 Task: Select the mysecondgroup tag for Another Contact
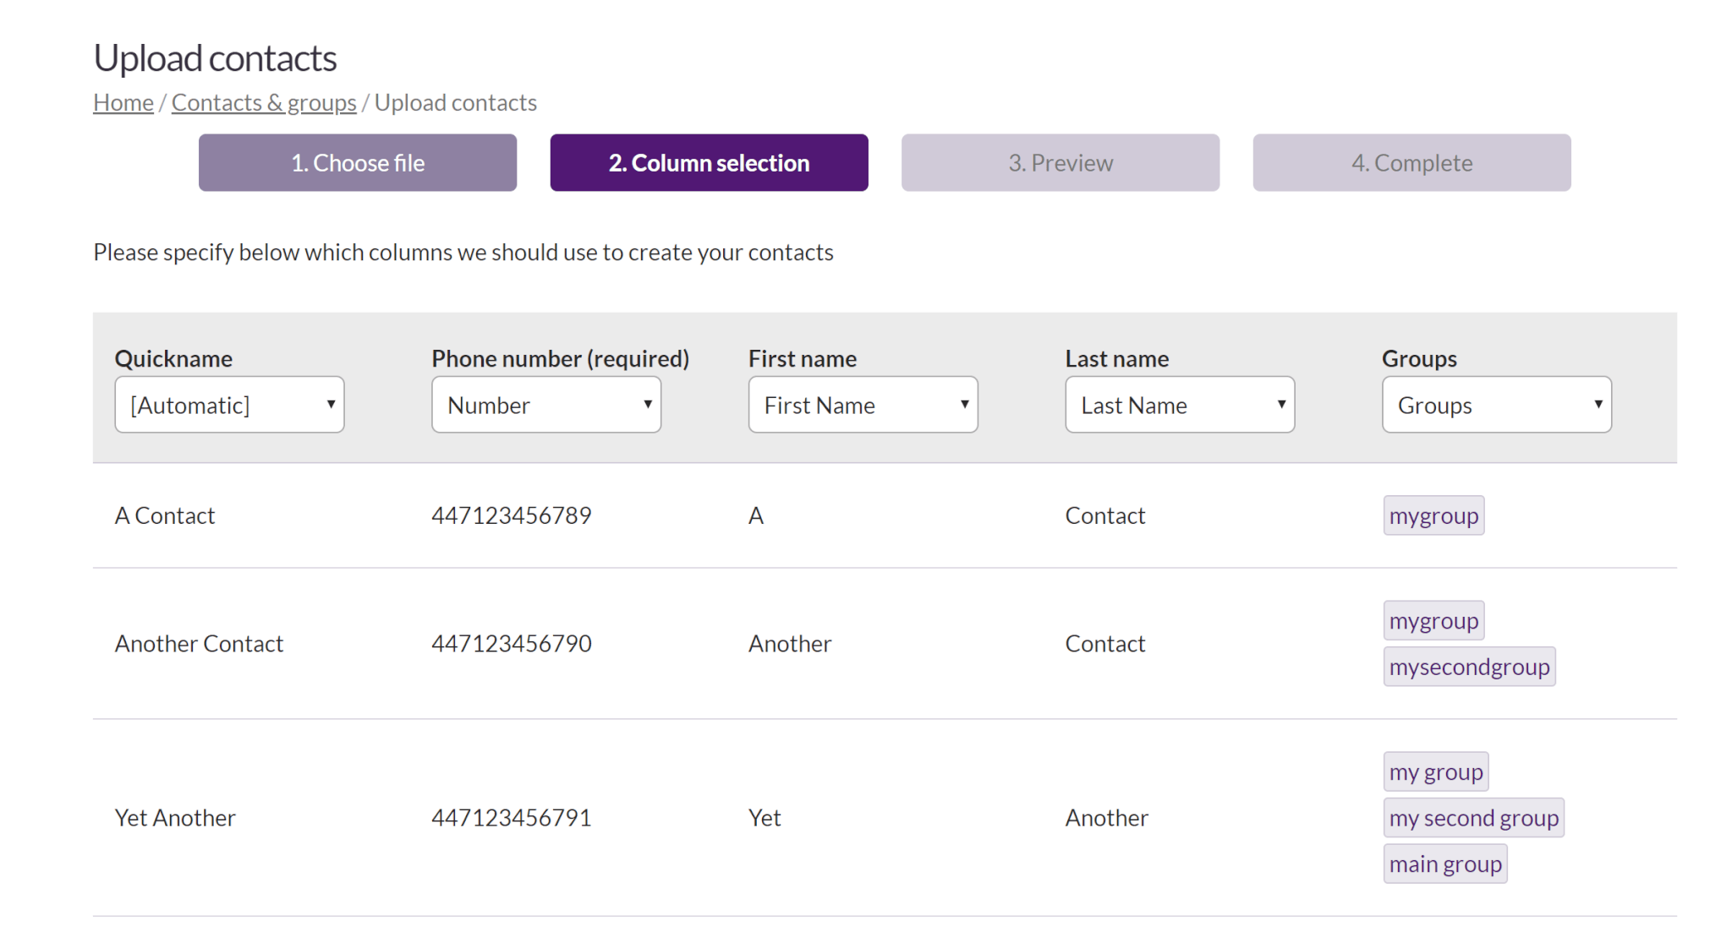tap(1469, 666)
